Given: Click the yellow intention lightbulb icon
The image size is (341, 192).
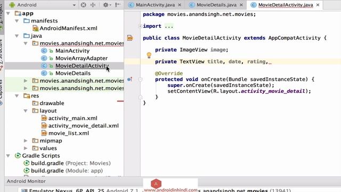Looking at the screenshot, I should 149,55.
